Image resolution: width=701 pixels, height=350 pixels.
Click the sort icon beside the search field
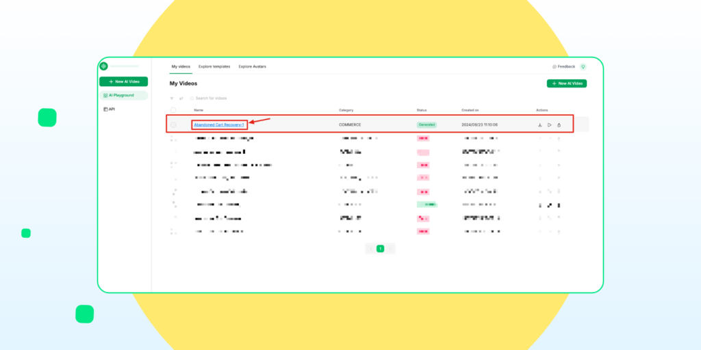tap(181, 98)
